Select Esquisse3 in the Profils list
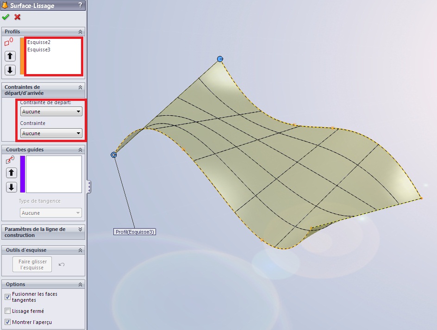The image size is (437, 330). 39,50
